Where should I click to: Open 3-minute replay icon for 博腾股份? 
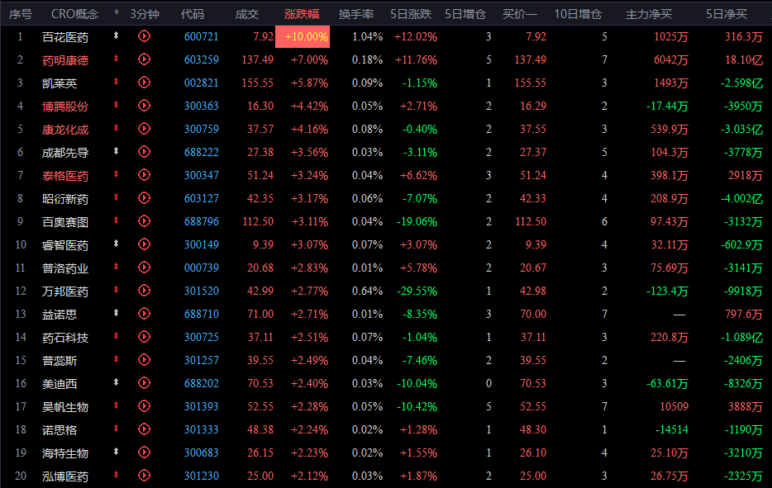(144, 105)
